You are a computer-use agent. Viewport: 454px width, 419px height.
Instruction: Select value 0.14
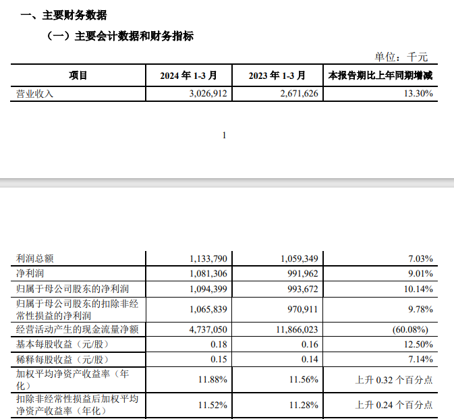[310, 359]
